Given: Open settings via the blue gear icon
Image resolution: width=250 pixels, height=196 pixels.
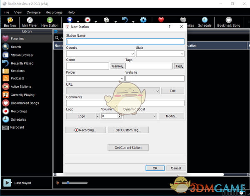Looking at the screenshot, I should click(143, 20).
